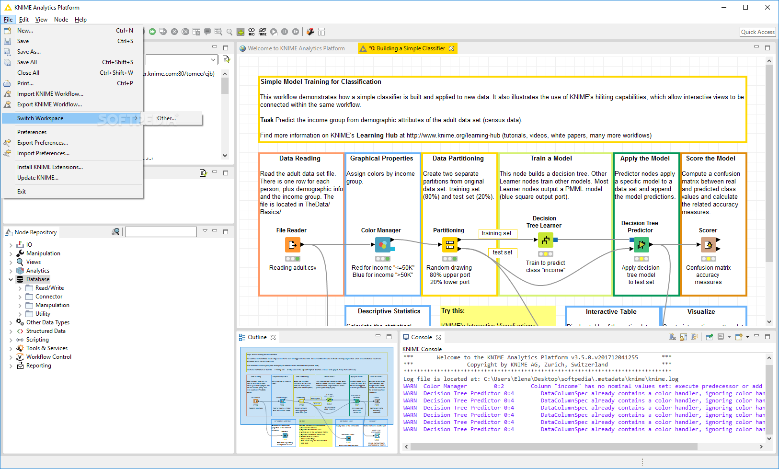Toggle console Scroll Lock icon
This screenshot has width=779, height=469.
[x=683, y=337]
